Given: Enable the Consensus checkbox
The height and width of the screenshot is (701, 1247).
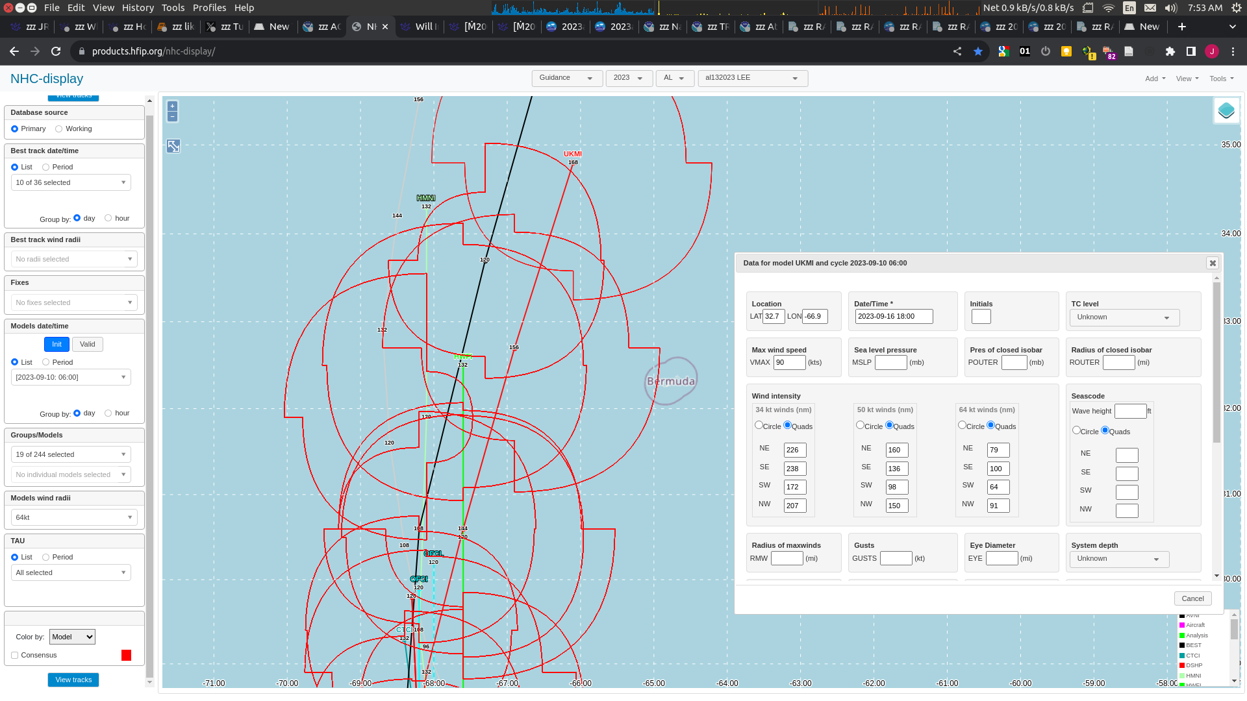Looking at the screenshot, I should click(14, 656).
